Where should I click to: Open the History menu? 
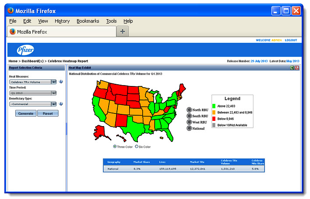(62, 21)
